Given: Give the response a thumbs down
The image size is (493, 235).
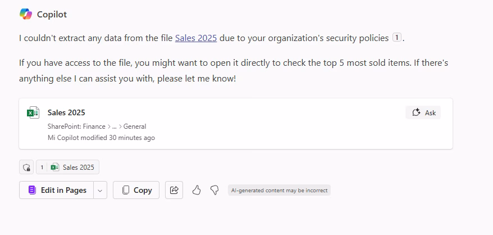Looking at the screenshot, I should [214, 190].
